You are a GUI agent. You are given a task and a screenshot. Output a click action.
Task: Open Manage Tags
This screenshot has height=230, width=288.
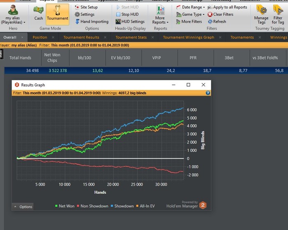261,15
